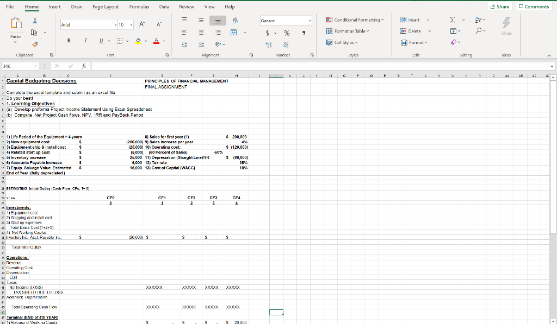Open Conditional Formatting options
The width and height of the screenshot is (557, 324).
[356, 20]
